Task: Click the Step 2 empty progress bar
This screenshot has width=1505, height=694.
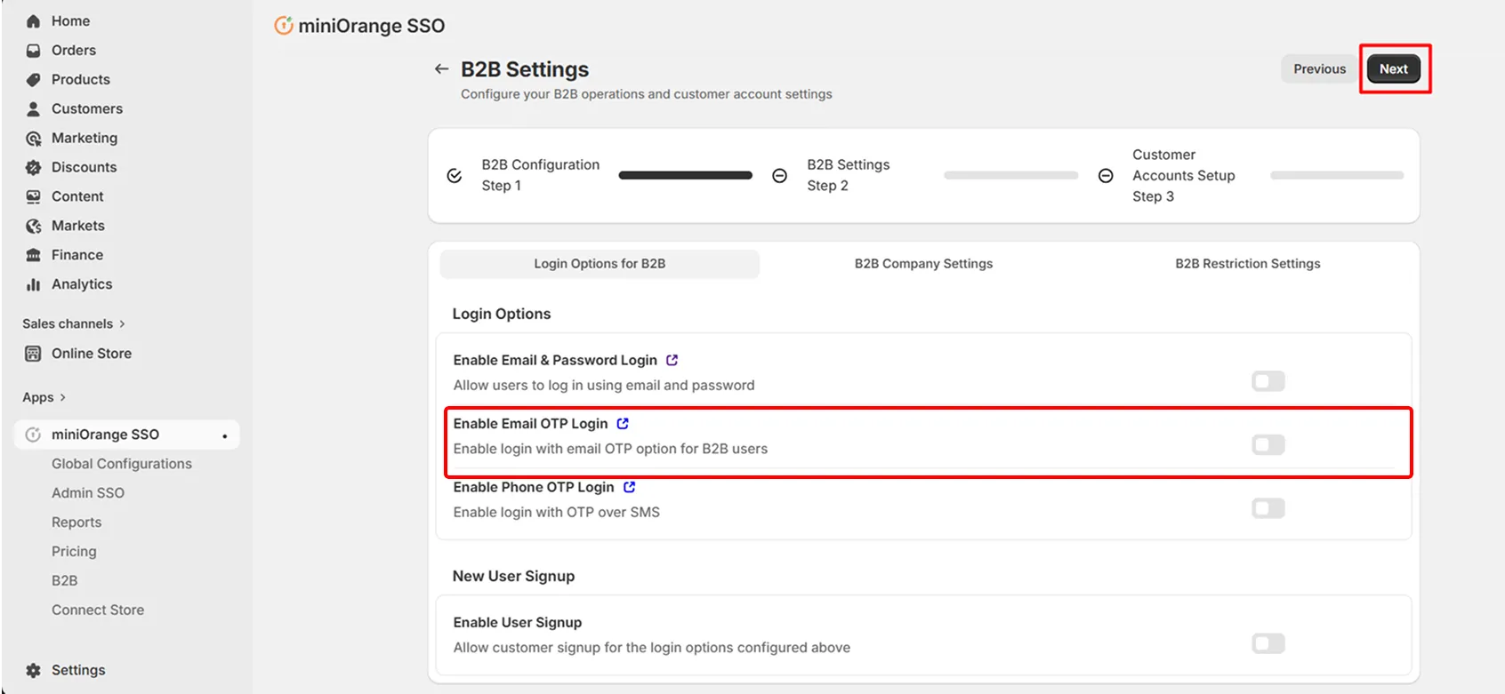Action: (x=1011, y=176)
